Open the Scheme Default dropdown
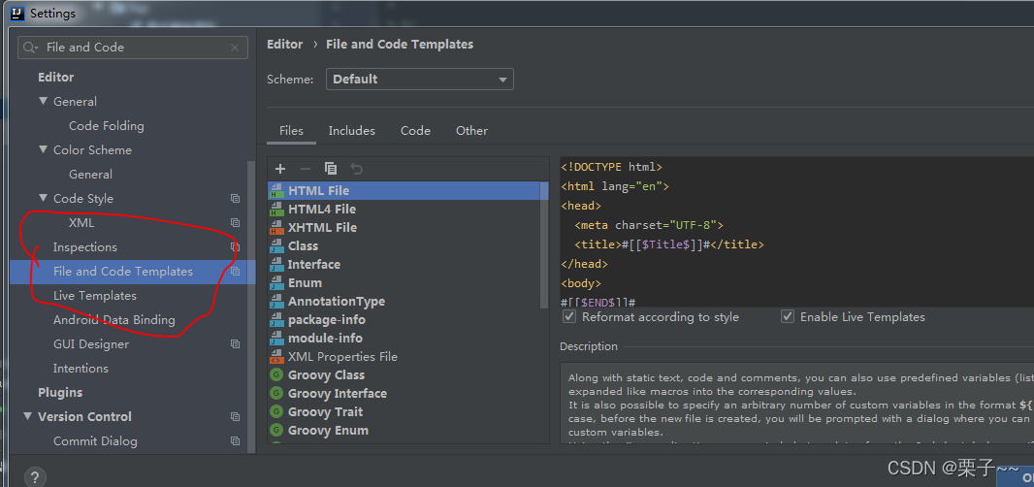Image resolution: width=1034 pixels, height=487 pixels. (x=419, y=80)
